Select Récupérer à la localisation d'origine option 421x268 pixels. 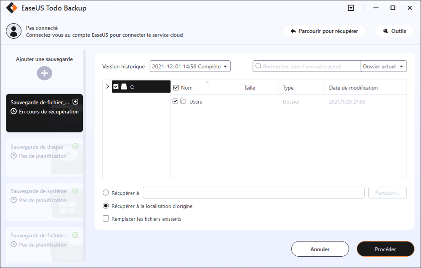pyautogui.click(x=106, y=206)
